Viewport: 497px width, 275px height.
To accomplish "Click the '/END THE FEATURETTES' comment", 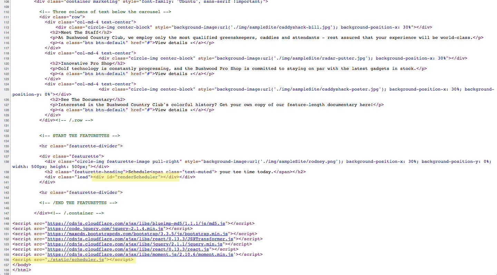I will [x=78, y=203].
